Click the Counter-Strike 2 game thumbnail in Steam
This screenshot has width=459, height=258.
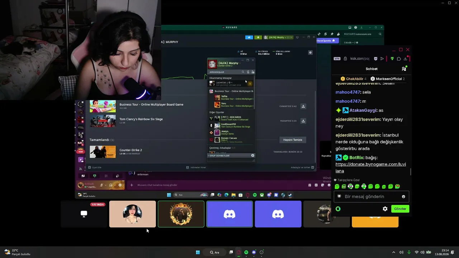pyautogui.click(x=103, y=152)
